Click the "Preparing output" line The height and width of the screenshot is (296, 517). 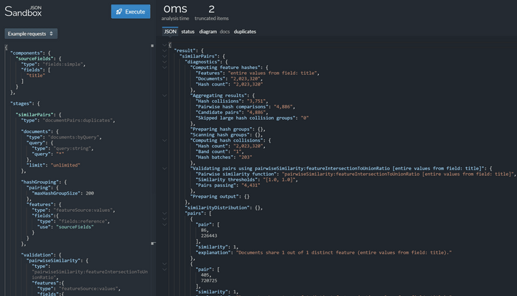click(220, 197)
